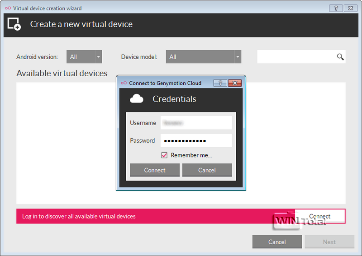Click the wizard title bar help button

(x=336, y=8)
